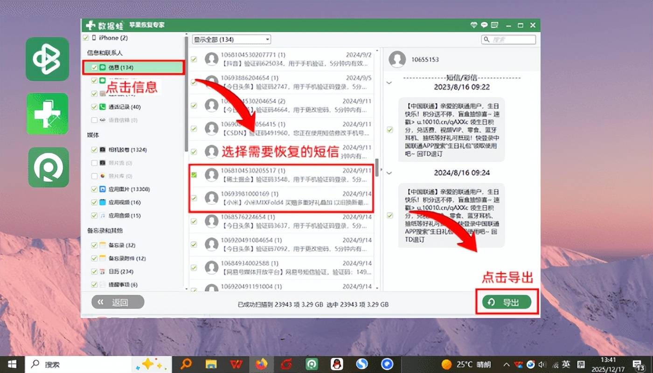Click the 数据蛙 plus logo in title bar
The width and height of the screenshot is (653, 373).
[x=90, y=25]
